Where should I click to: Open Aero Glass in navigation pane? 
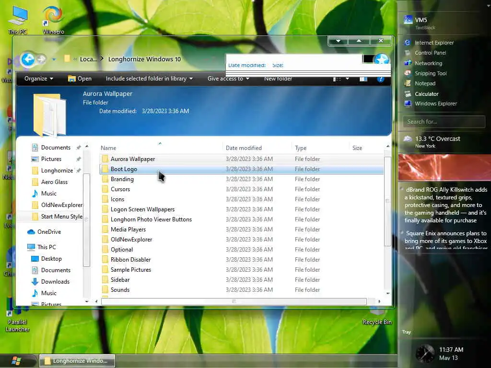click(50, 182)
